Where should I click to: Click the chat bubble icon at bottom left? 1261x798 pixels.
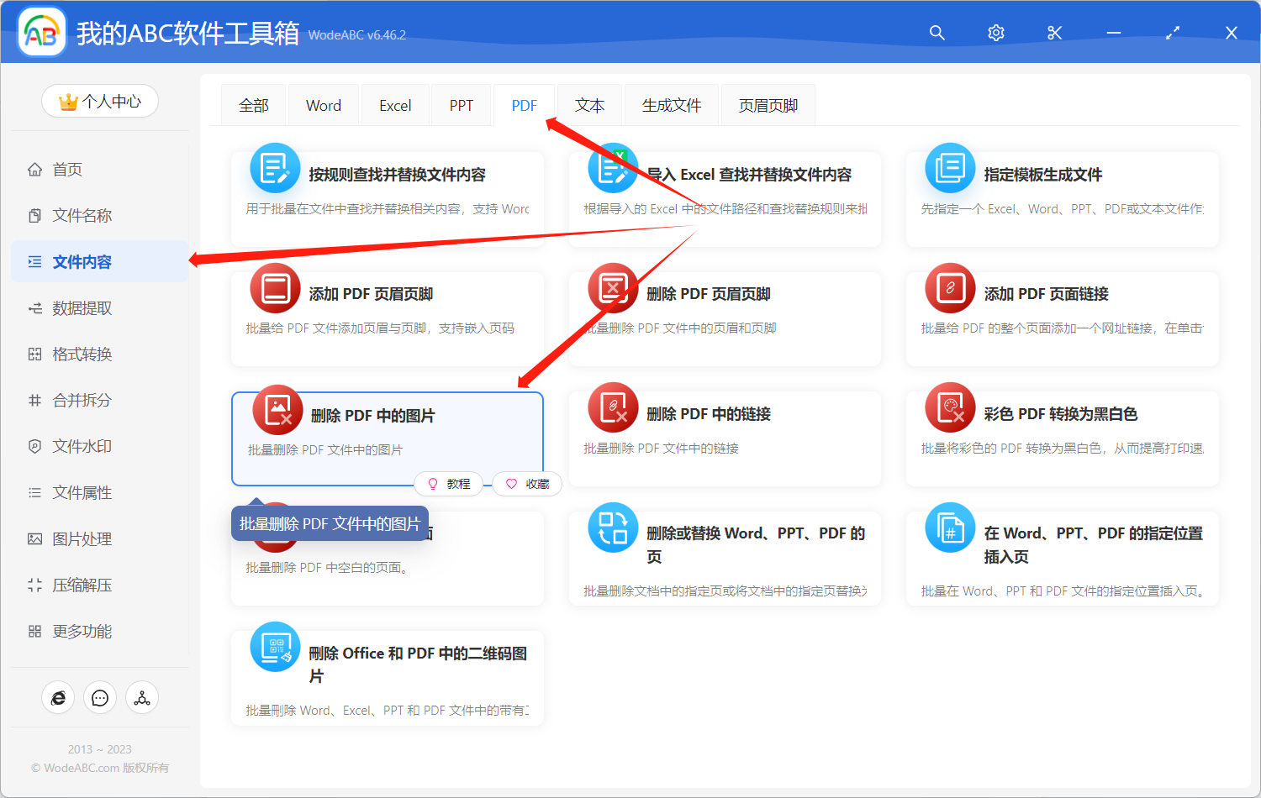(x=100, y=697)
